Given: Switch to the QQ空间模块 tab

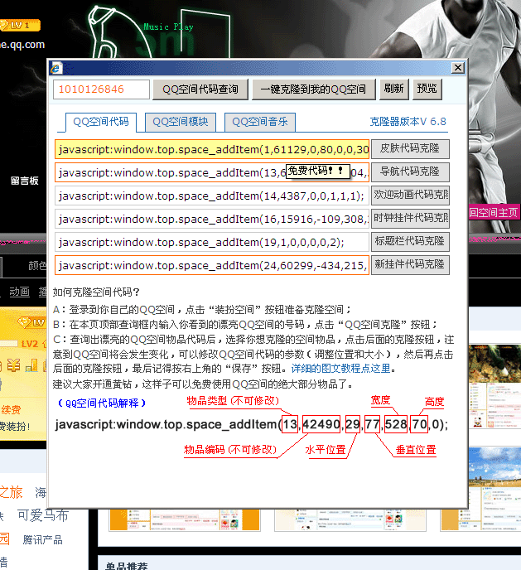Looking at the screenshot, I should (181, 122).
